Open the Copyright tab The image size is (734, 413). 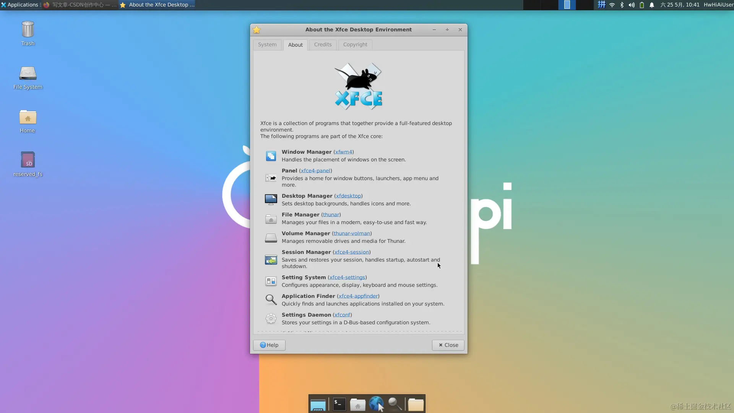coord(355,45)
